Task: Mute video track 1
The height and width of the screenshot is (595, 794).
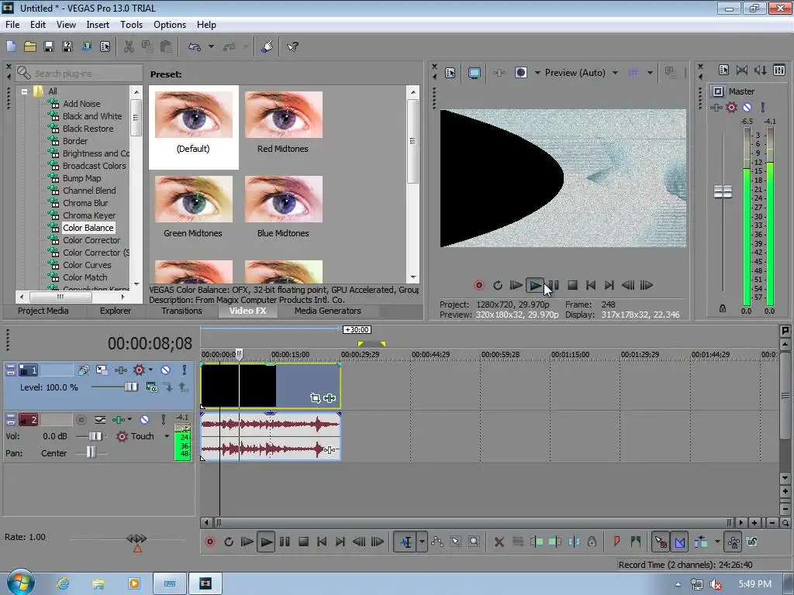Action: (165, 370)
